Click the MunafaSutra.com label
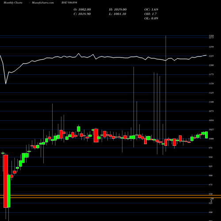 click(x=43, y=3)
